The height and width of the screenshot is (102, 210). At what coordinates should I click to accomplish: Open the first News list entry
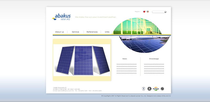pos(127,64)
